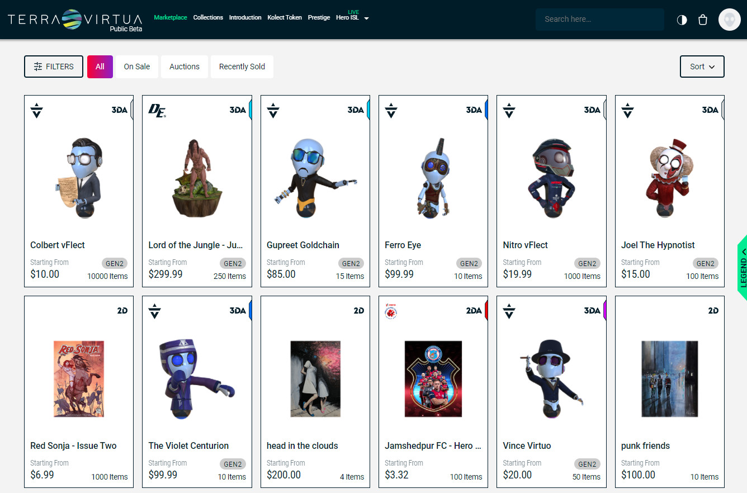The width and height of the screenshot is (747, 493).
Task: View The Violet Centurion avatar image
Action: (197, 378)
